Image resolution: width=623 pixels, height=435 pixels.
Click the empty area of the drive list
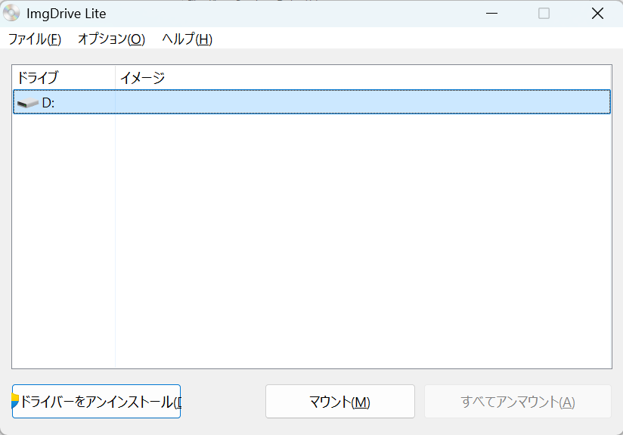pyautogui.click(x=363, y=242)
